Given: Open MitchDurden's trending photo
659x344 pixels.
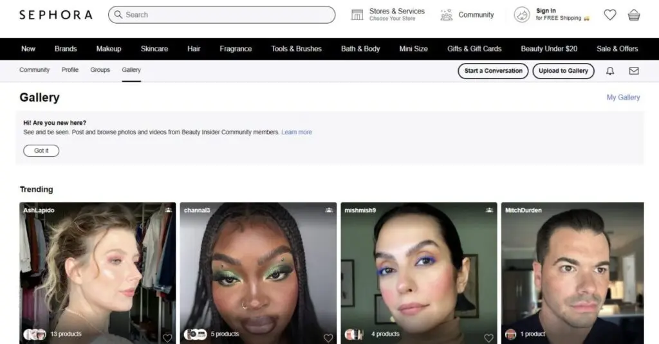Looking at the screenshot, I should pos(572,273).
